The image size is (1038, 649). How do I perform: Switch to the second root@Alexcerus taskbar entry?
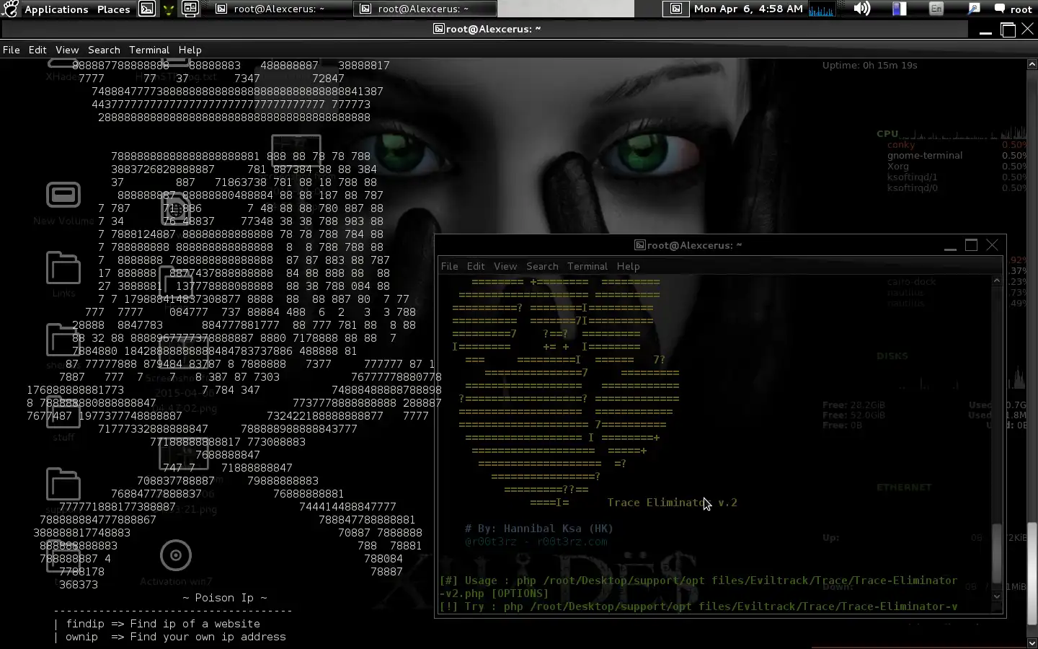coord(425,9)
